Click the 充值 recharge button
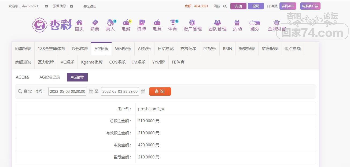Image resolution: width=350 pixels, height=167 pixels. [238, 6]
